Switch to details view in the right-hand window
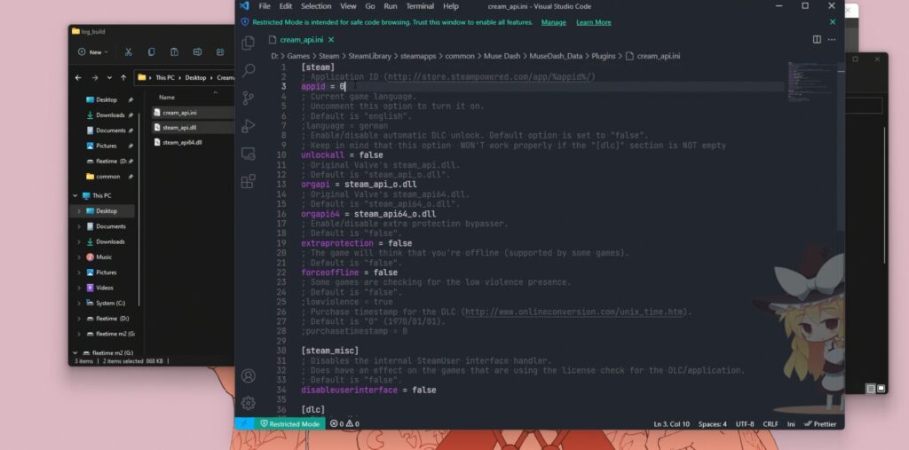909x450 pixels. (870, 389)
